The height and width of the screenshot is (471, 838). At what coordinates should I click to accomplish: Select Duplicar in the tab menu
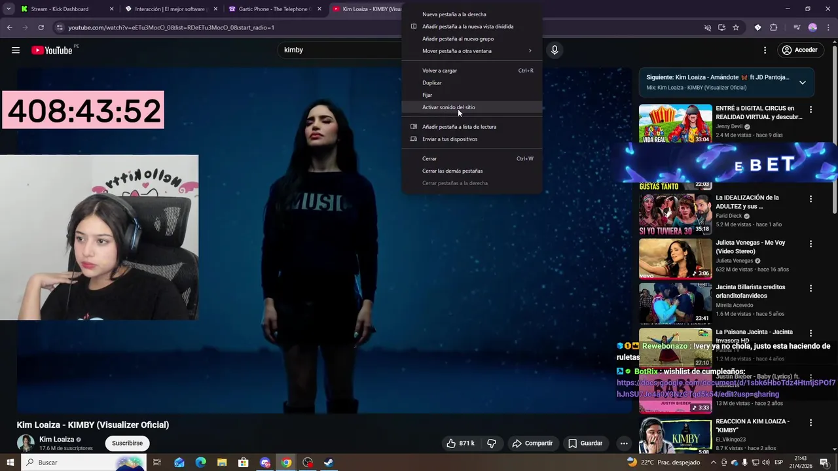click(x=472, y=83)
